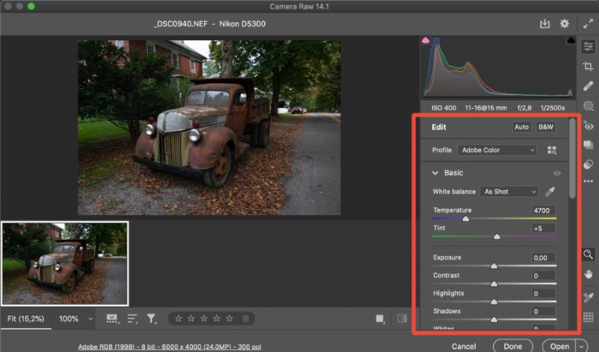
Task: Open filmstrip options menu icon
Action: (112, 318)
